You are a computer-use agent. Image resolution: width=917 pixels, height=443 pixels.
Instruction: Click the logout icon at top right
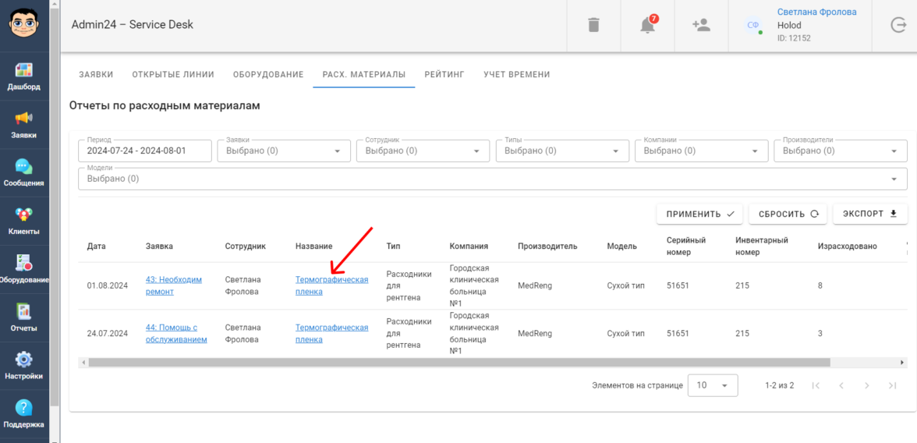(x=898, y=25)
